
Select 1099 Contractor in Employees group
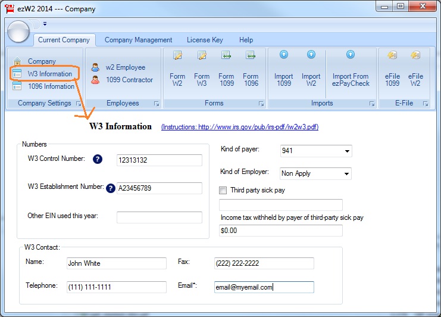point(129,80)
